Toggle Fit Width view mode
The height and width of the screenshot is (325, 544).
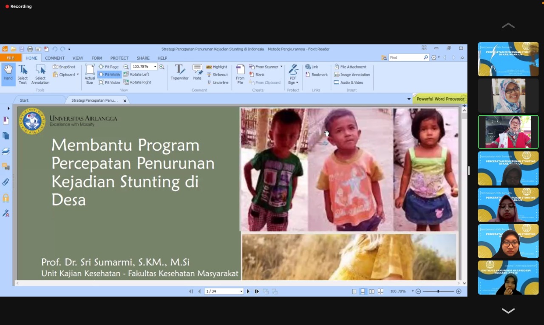point(109,74)
